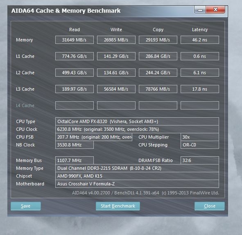Click the Memory Type label
The height and width of the screenshot is (235, 242).
click(29, 169)
